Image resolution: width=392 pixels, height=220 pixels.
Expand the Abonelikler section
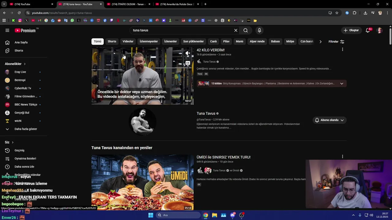pyautogui.click(x=15, y=64)
